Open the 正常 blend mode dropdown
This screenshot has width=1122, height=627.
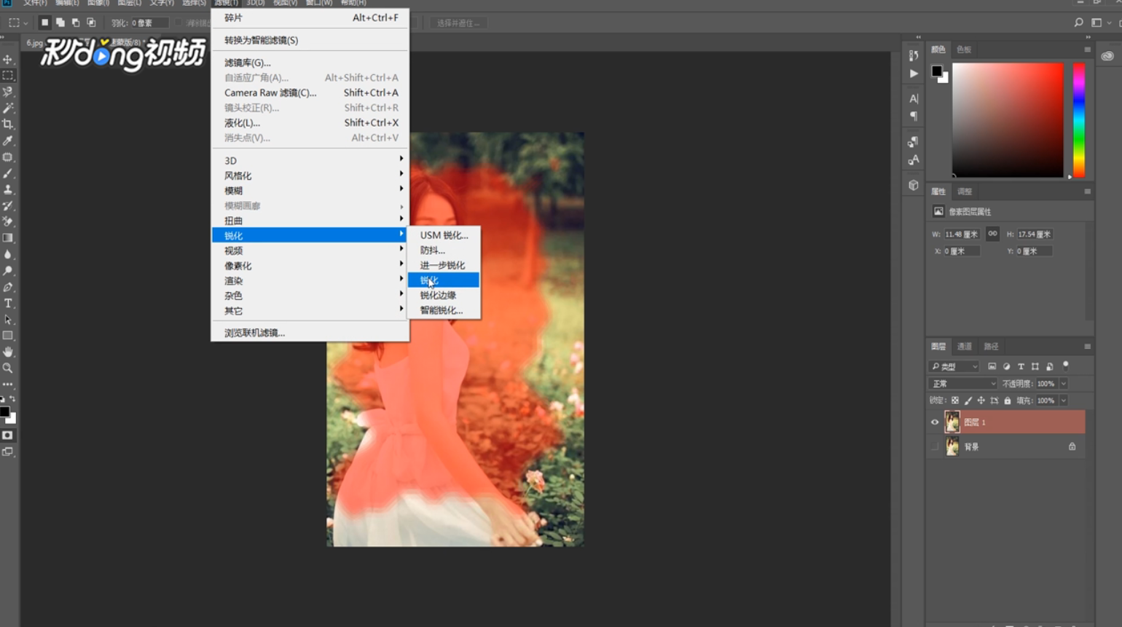(963, 384)
